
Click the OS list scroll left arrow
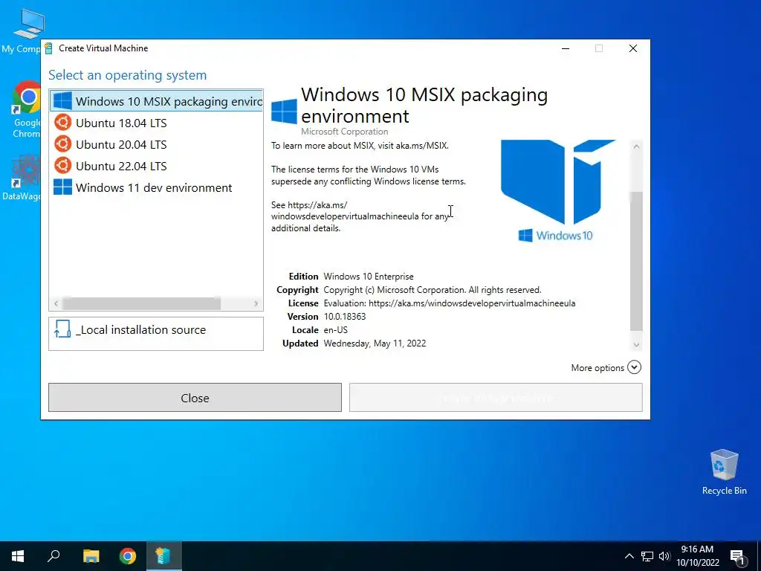[56, 303]
